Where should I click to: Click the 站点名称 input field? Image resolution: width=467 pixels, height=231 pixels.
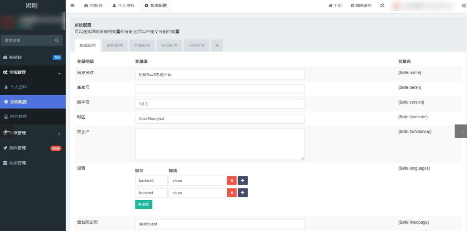tap(219, 75)
